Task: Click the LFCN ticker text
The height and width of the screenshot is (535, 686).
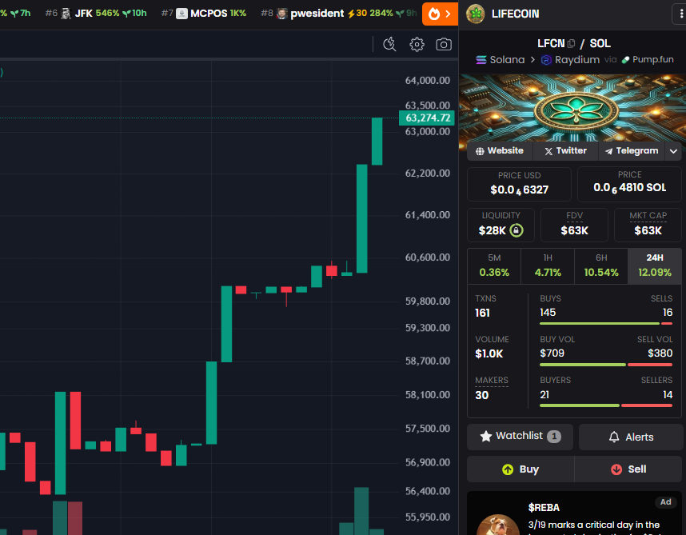Action: (x=551, y=43)
